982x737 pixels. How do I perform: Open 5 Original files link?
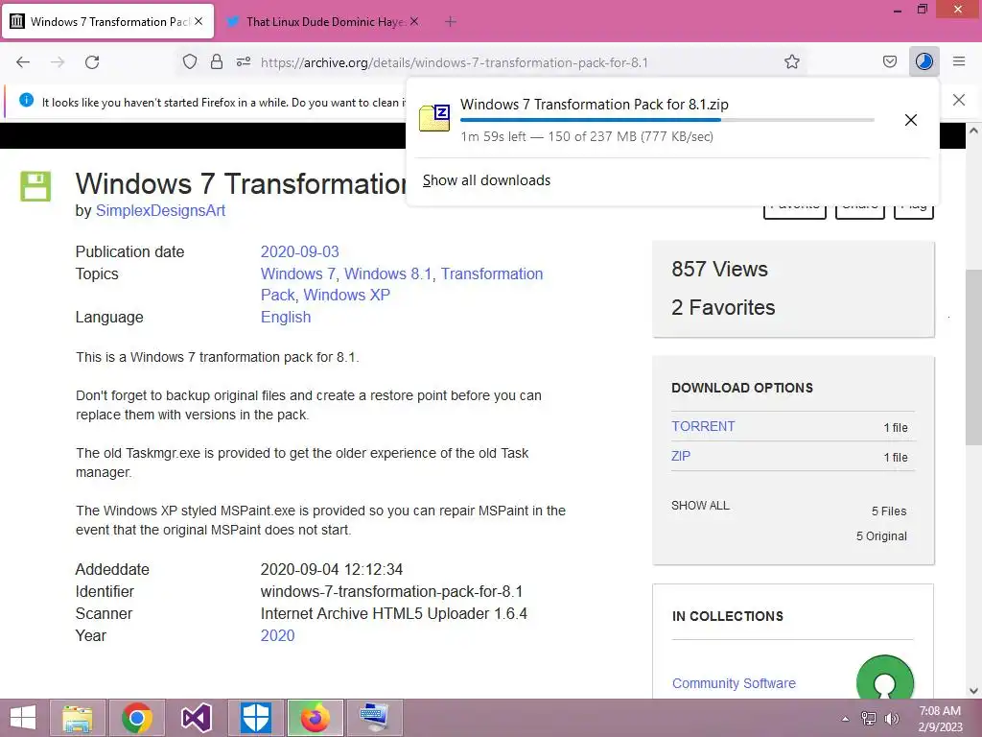881,535
